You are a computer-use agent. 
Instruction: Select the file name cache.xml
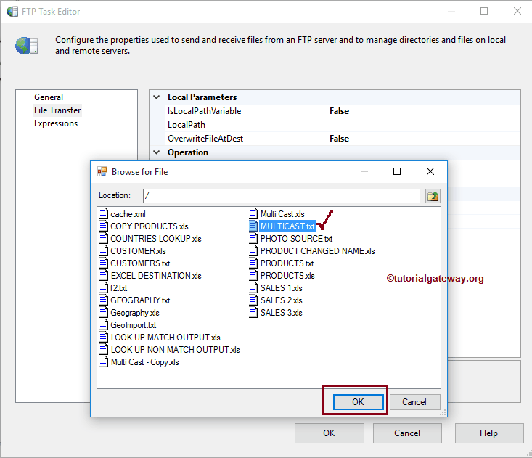click(128, 214)
